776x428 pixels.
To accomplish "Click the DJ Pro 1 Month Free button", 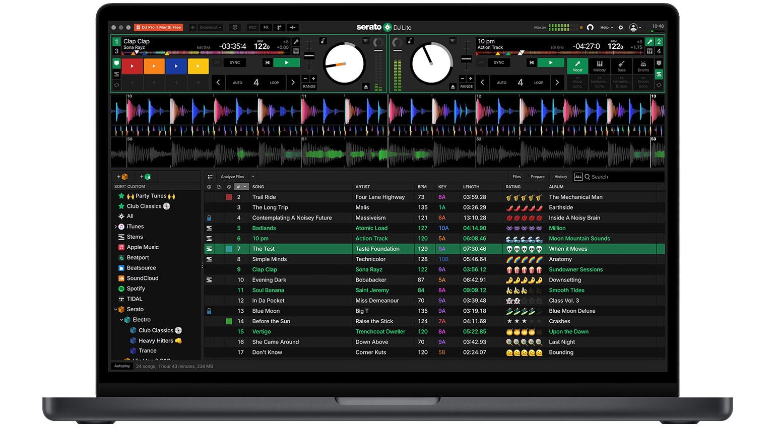I will click(158, 27).
